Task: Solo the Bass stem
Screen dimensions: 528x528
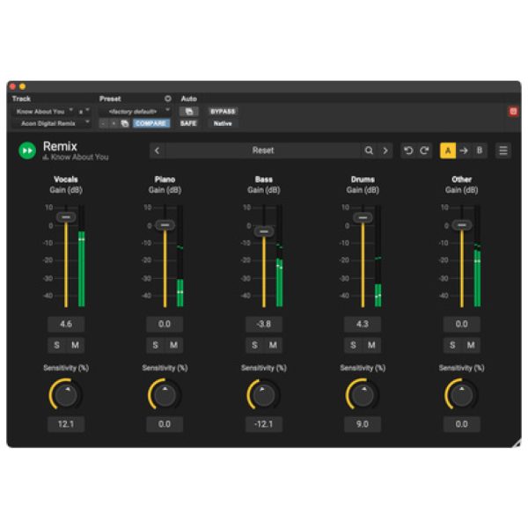Action: pyautogui.click(x=254, y=345)
